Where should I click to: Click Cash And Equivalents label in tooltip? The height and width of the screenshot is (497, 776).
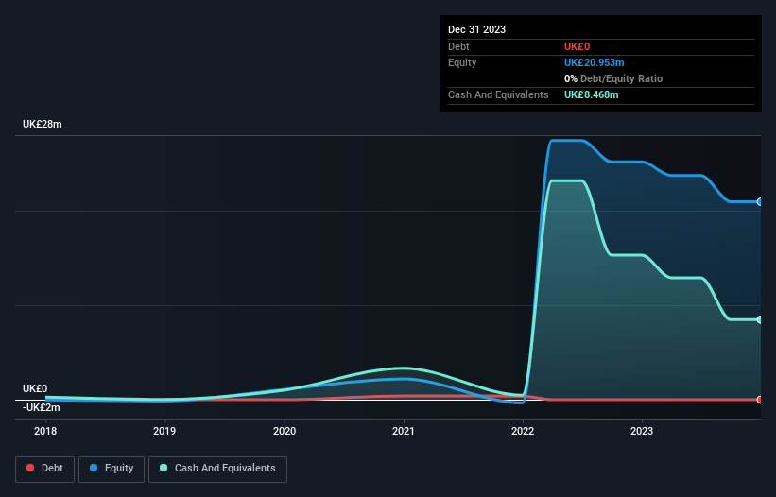pyautogui.click(x=498, y=94)
